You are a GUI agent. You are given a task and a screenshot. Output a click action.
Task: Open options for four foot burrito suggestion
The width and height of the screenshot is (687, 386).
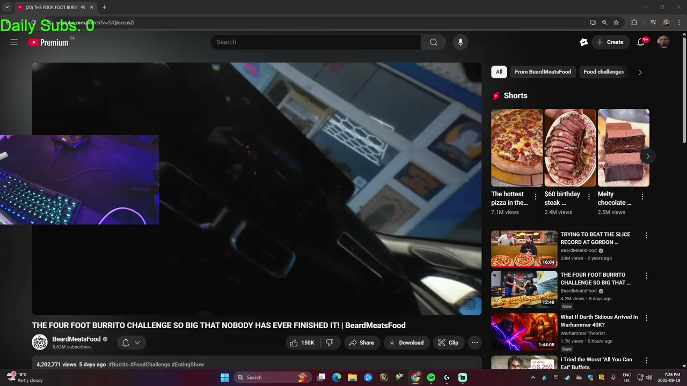pos(646,276)
